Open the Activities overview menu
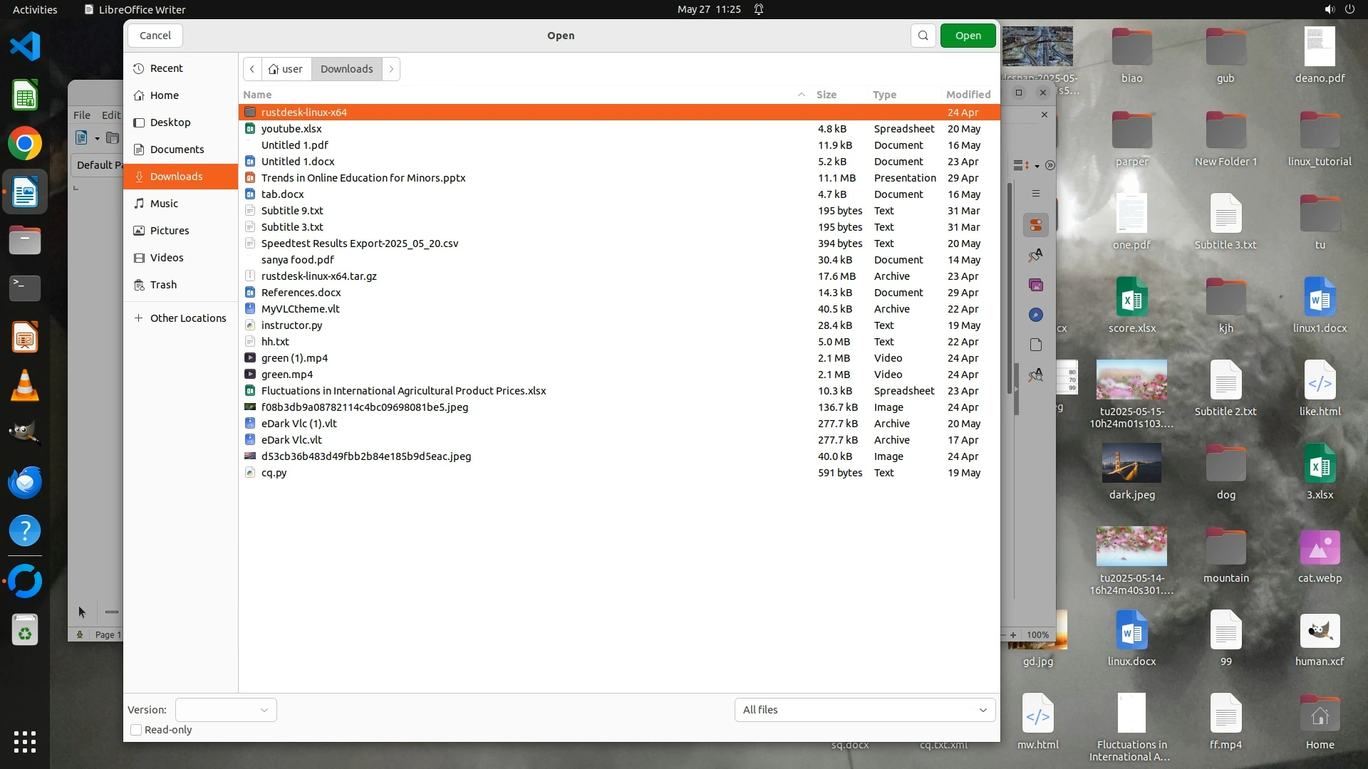 (x=35, y=9)
